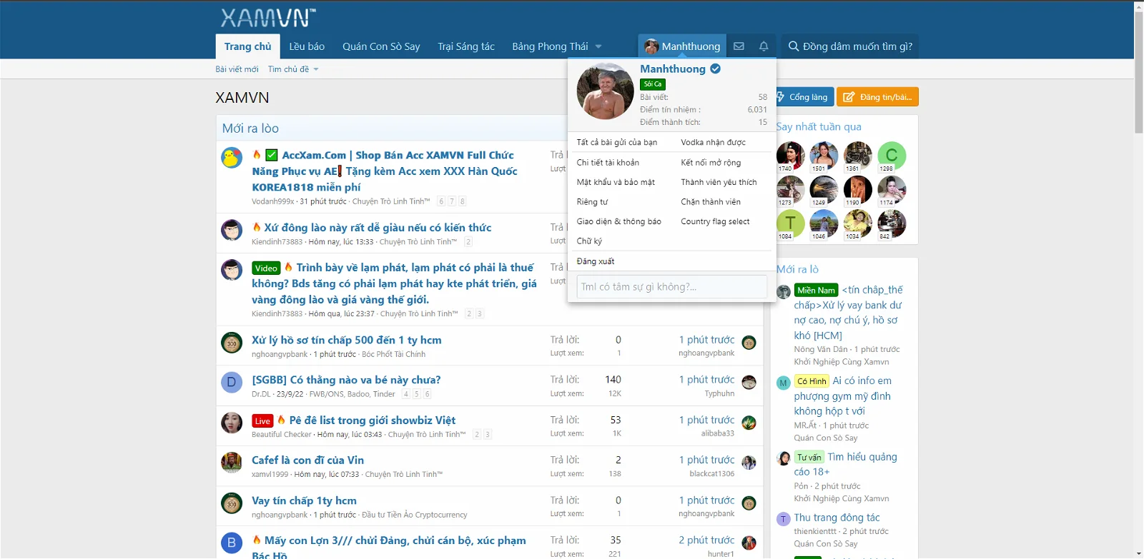This screenshot has width=1144, height=559.
Task: Click the 'D' avatar of Dr.DL
Action: pyautogui.click(x=231, y=383)
